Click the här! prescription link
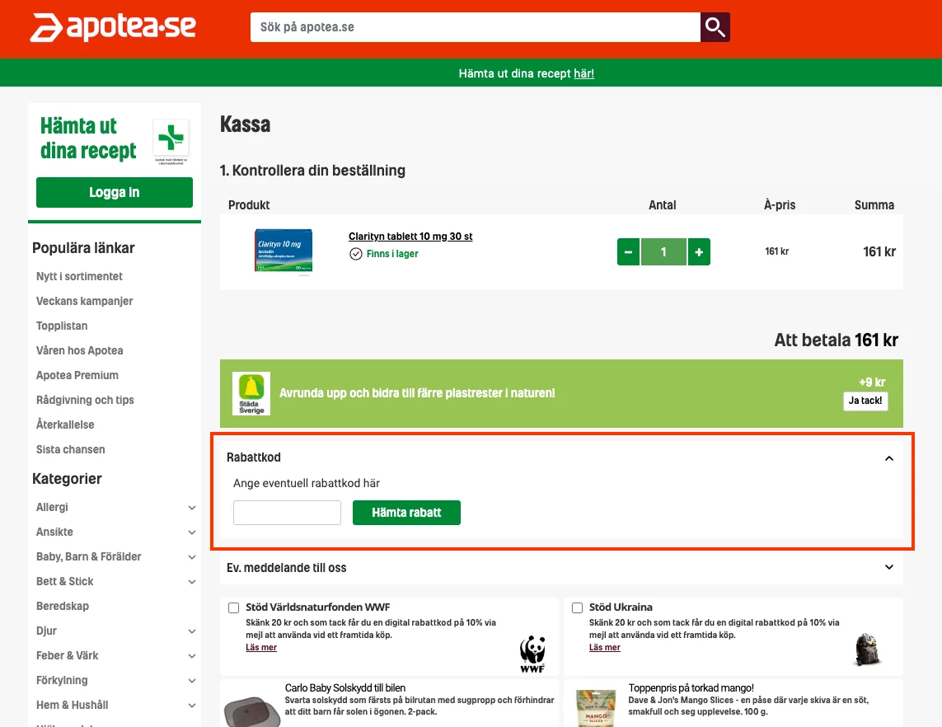Screen dimensions: 942x727 pos(584,73)
